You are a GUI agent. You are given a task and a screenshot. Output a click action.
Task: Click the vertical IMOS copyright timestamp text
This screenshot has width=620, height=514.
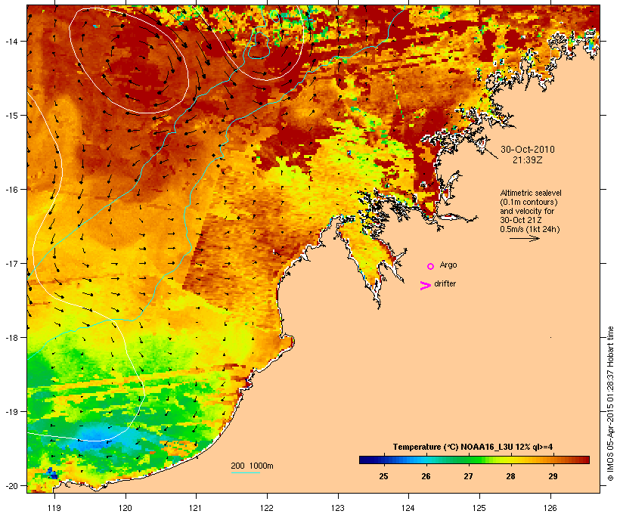[x=611, y=404]
